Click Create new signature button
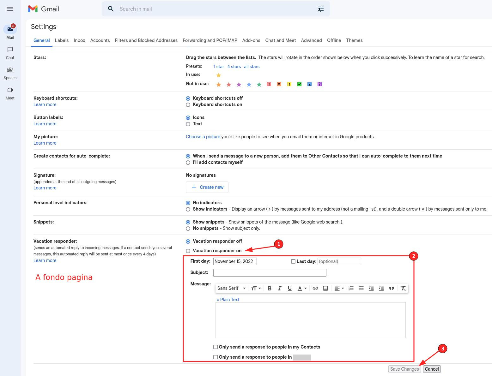The height and width of the screenshot is (376, 492). 207,187
